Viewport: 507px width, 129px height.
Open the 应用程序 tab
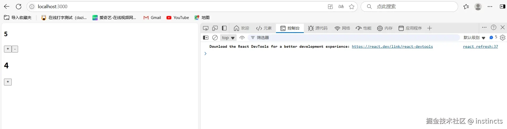[x=410, y=28]
